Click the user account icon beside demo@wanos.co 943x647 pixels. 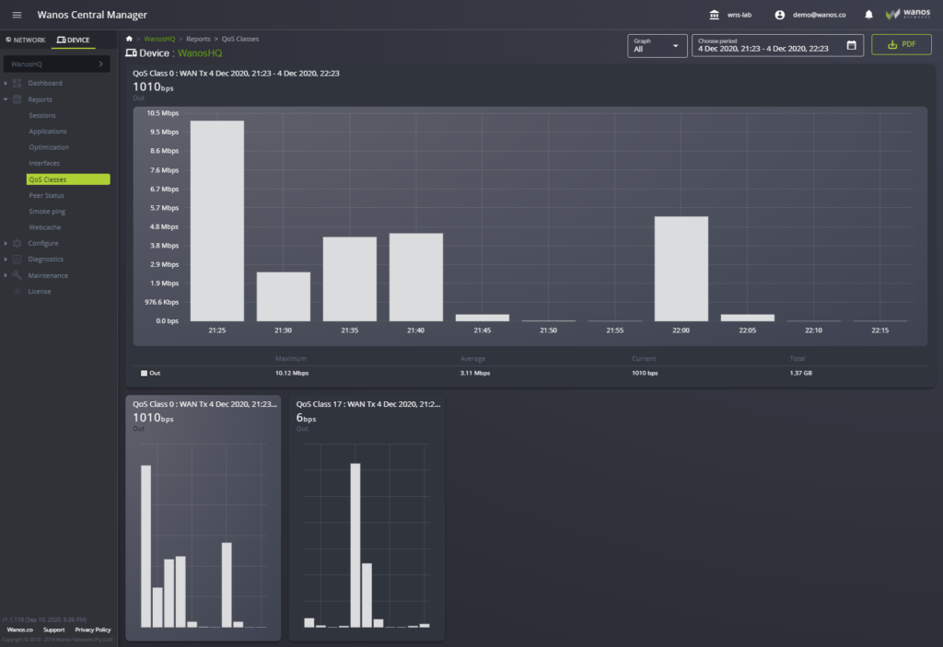(x=781, y=14)
